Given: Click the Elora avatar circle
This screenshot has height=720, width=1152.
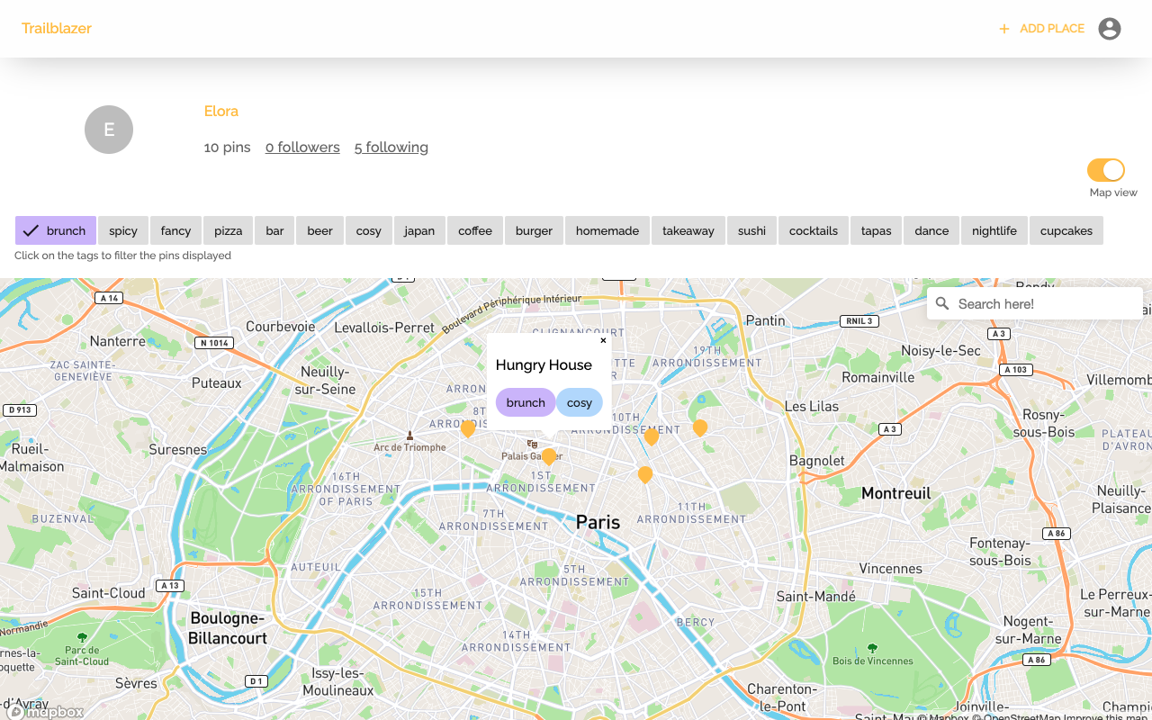Looking at the screenshot, I should 109,130.
